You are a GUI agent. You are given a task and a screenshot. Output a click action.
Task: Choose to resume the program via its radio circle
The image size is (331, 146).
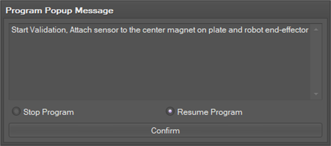(170, 112)
